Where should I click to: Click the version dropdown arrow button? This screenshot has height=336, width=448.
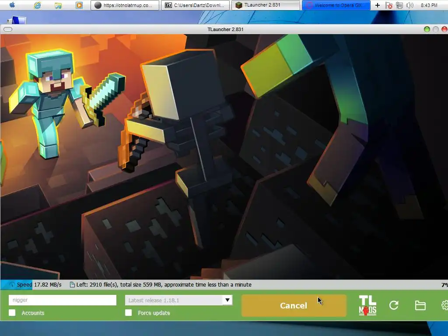tap(227, 300)
